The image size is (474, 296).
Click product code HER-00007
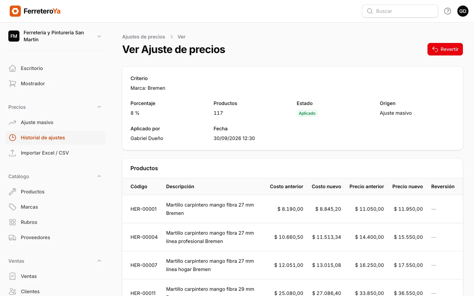144,265
